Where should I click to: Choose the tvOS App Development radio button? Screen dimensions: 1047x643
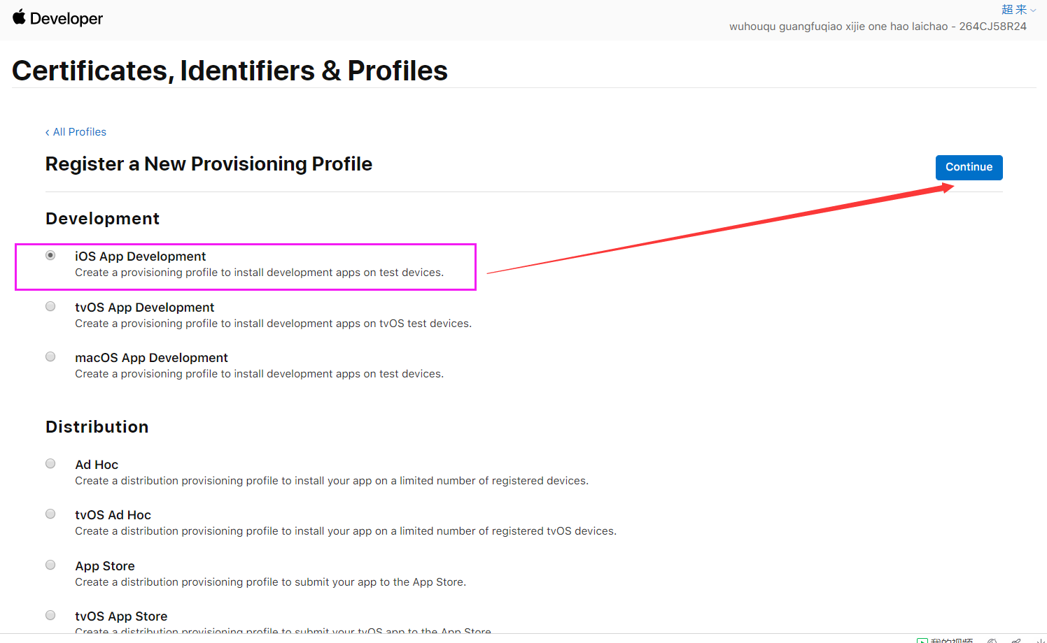pyautogui.click(x=50, y=306)
